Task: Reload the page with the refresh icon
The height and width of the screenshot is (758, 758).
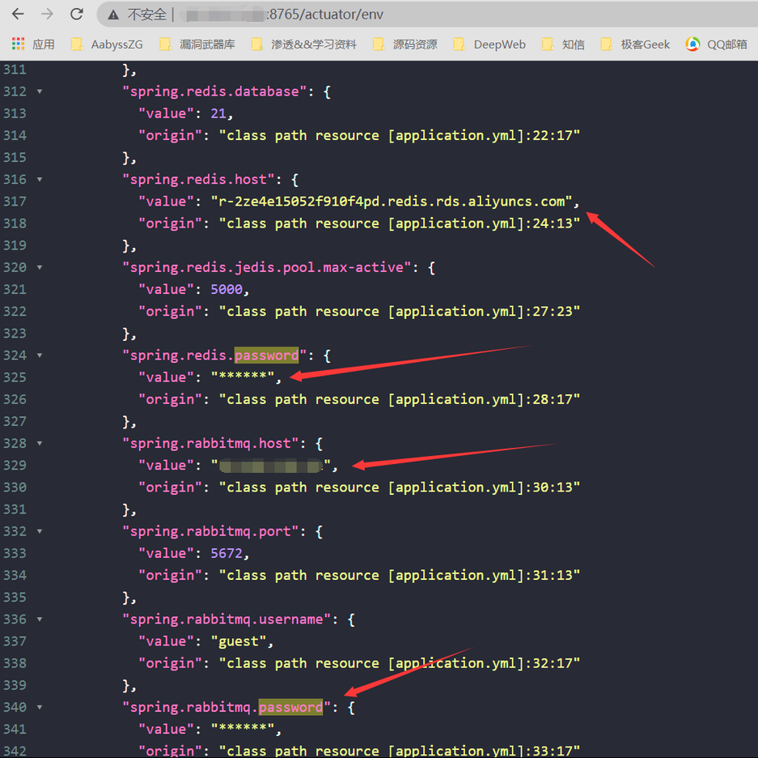Action: (76, 14)
